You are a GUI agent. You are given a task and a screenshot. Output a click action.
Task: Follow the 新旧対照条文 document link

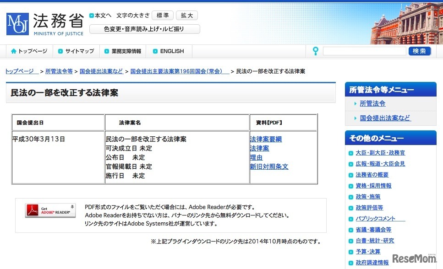[269, 167]
